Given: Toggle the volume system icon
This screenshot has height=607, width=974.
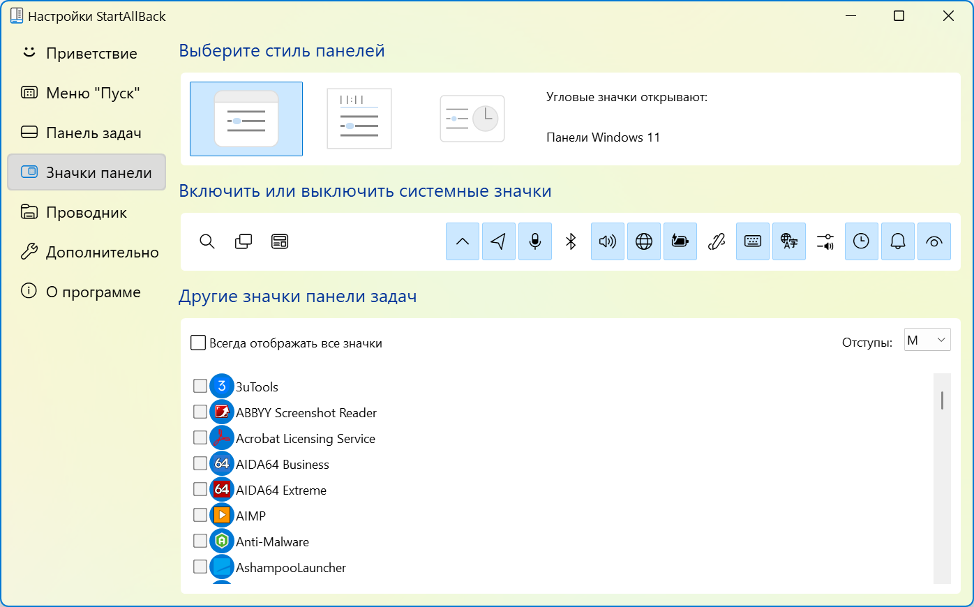Looking at the screenshot, I should pyautogui.click(x=608, y=241).
